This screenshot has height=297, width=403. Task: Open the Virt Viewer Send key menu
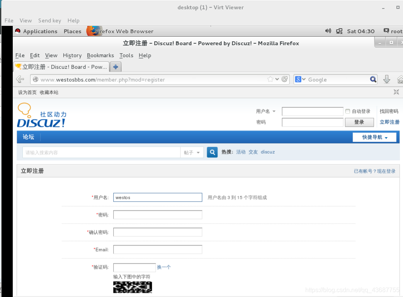point(49,20)
